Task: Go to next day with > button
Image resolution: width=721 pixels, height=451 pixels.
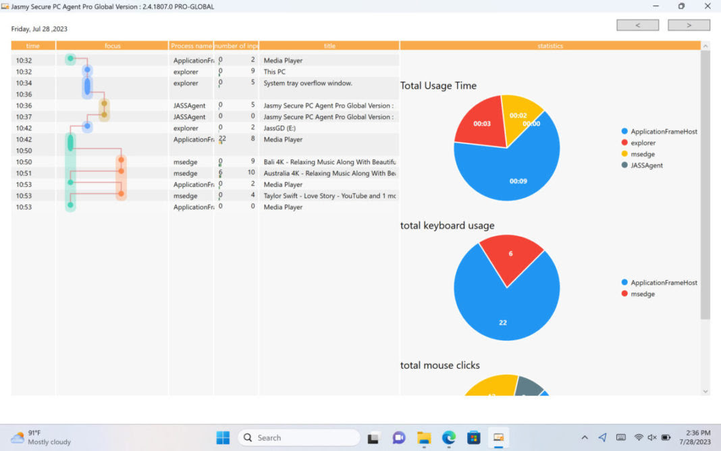Action: (x=689, y=25)
